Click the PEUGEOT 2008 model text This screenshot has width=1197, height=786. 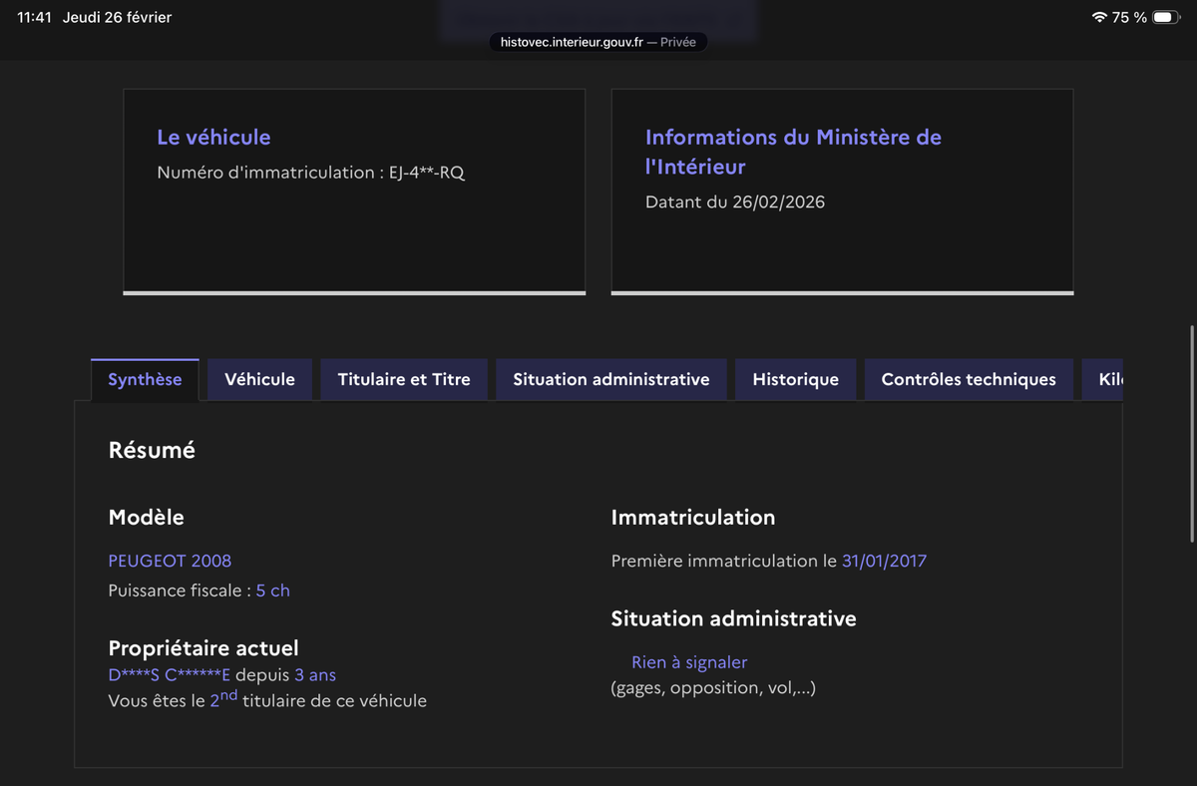(x=170, y=561)
